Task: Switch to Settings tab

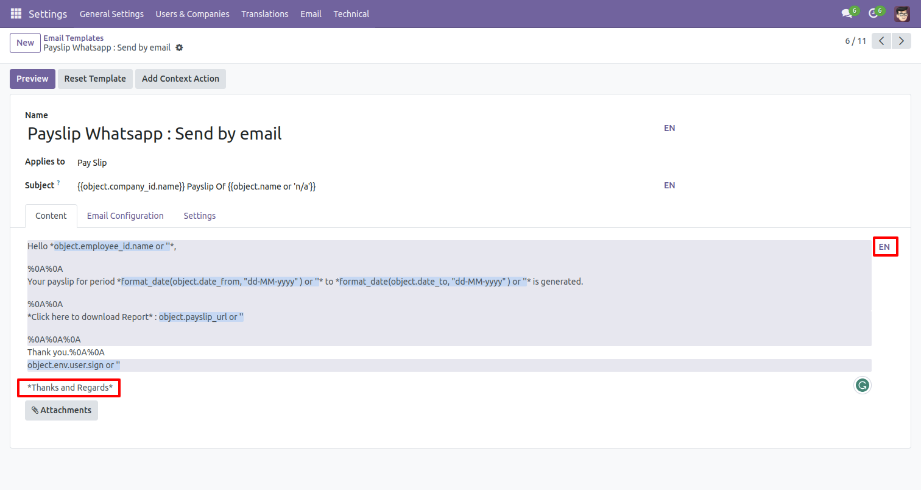Action: [200, 216]
